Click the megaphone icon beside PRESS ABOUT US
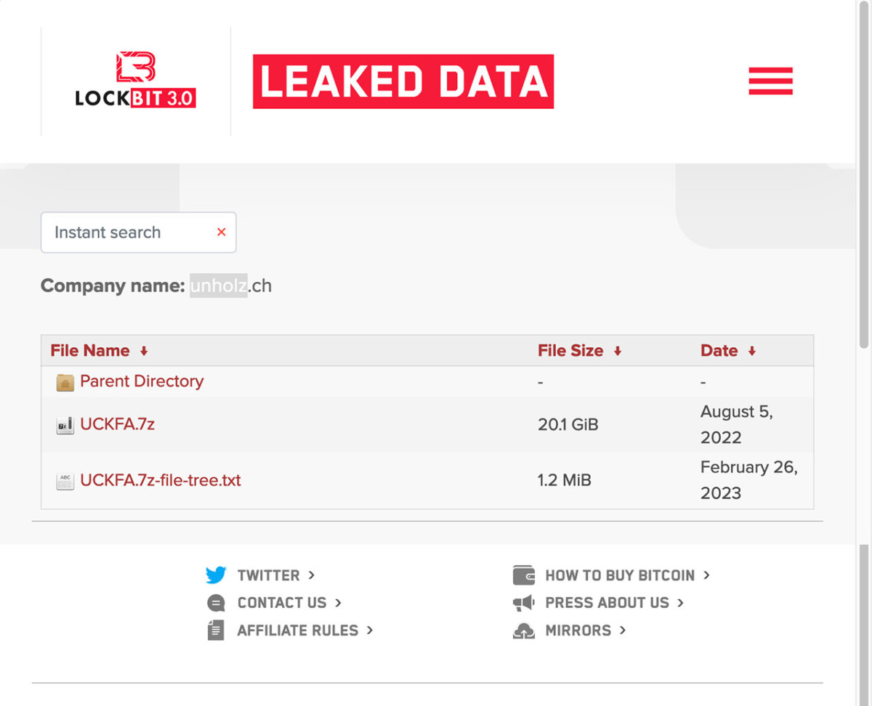This screenshot has height=706, width=872. click(525, 602)
